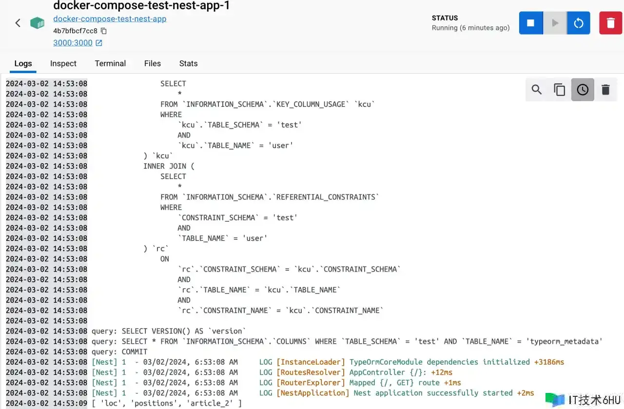Open the Terminal tab

pyautogui.click(x=110, y=63)
